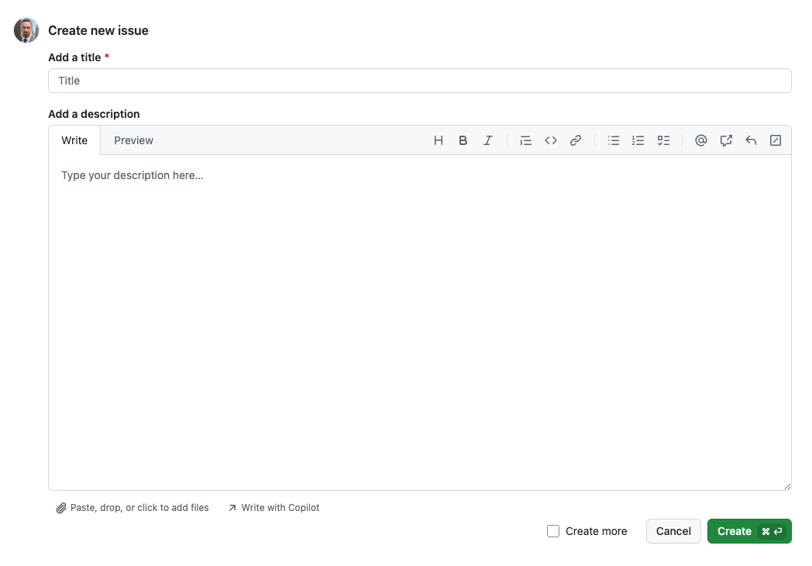Switch to the Preview tab
The height and width of the screenshot is (566, 812).
(x=133, y=140)
